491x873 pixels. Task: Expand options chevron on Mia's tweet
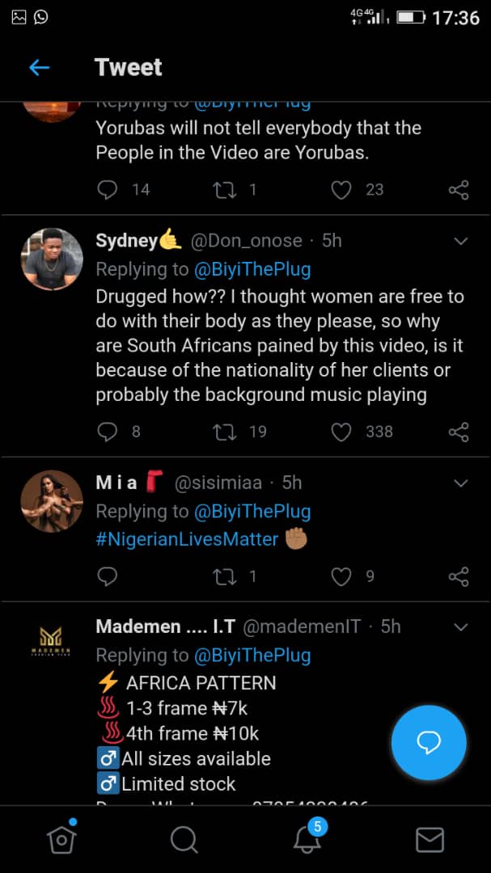point(461,483)
